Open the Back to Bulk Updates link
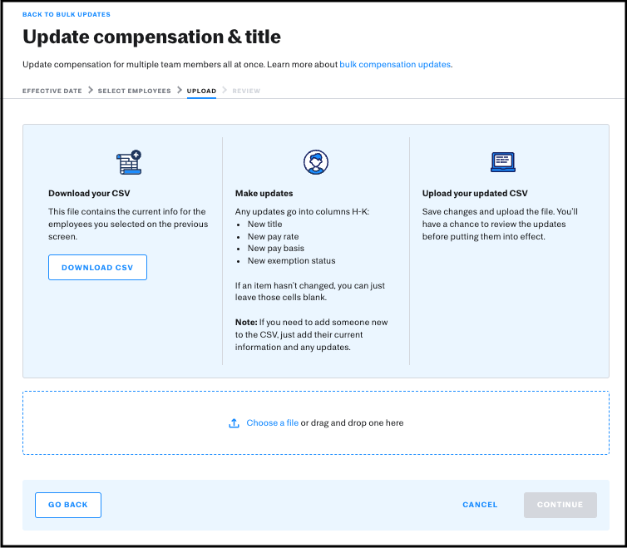 (x=67, y=15)
